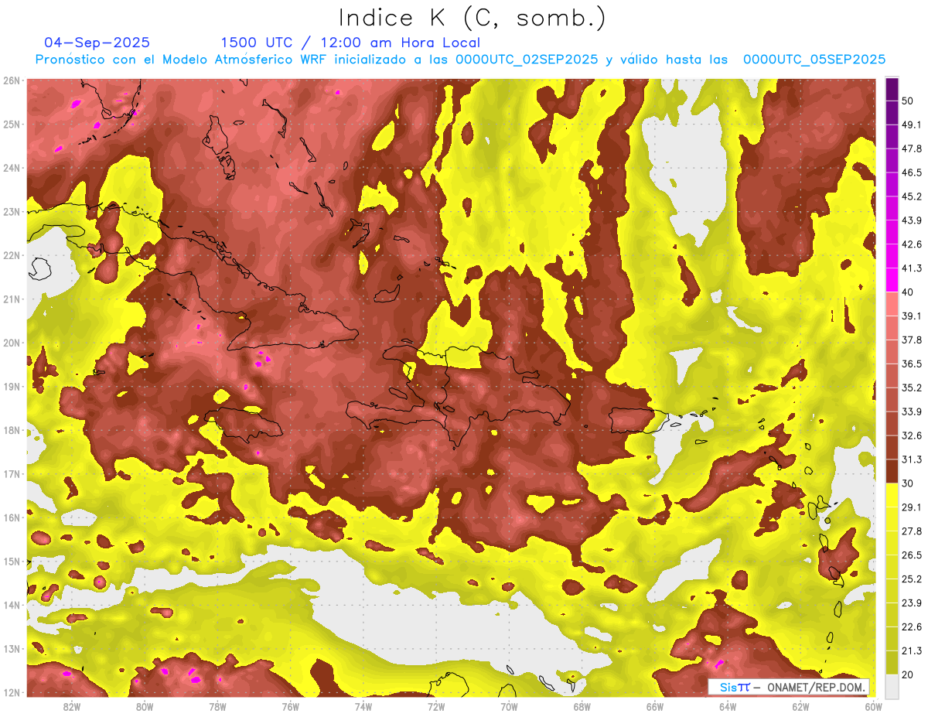
Task: Click the colorbar value '47.8'
Action: [911, 149]
